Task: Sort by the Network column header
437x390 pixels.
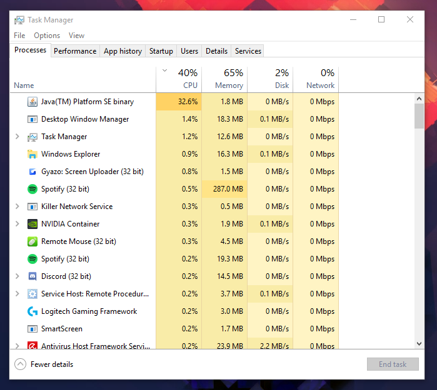Action: [316, 80]
